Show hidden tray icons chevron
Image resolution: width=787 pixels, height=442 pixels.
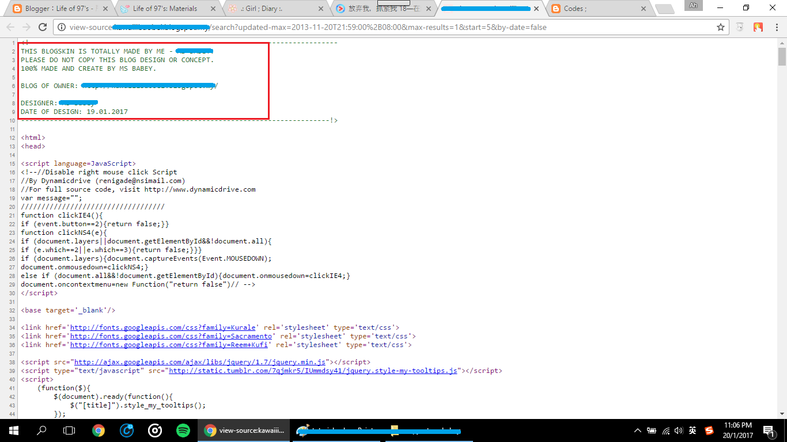638,430
